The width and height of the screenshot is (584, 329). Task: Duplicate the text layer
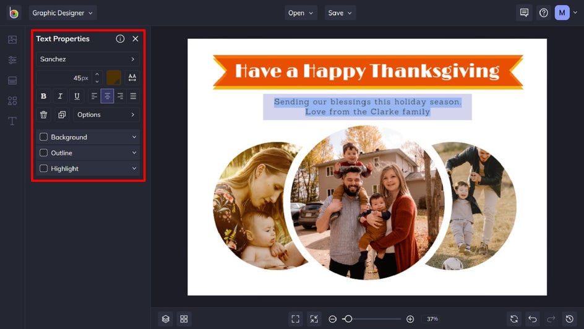tap(62, 114)
